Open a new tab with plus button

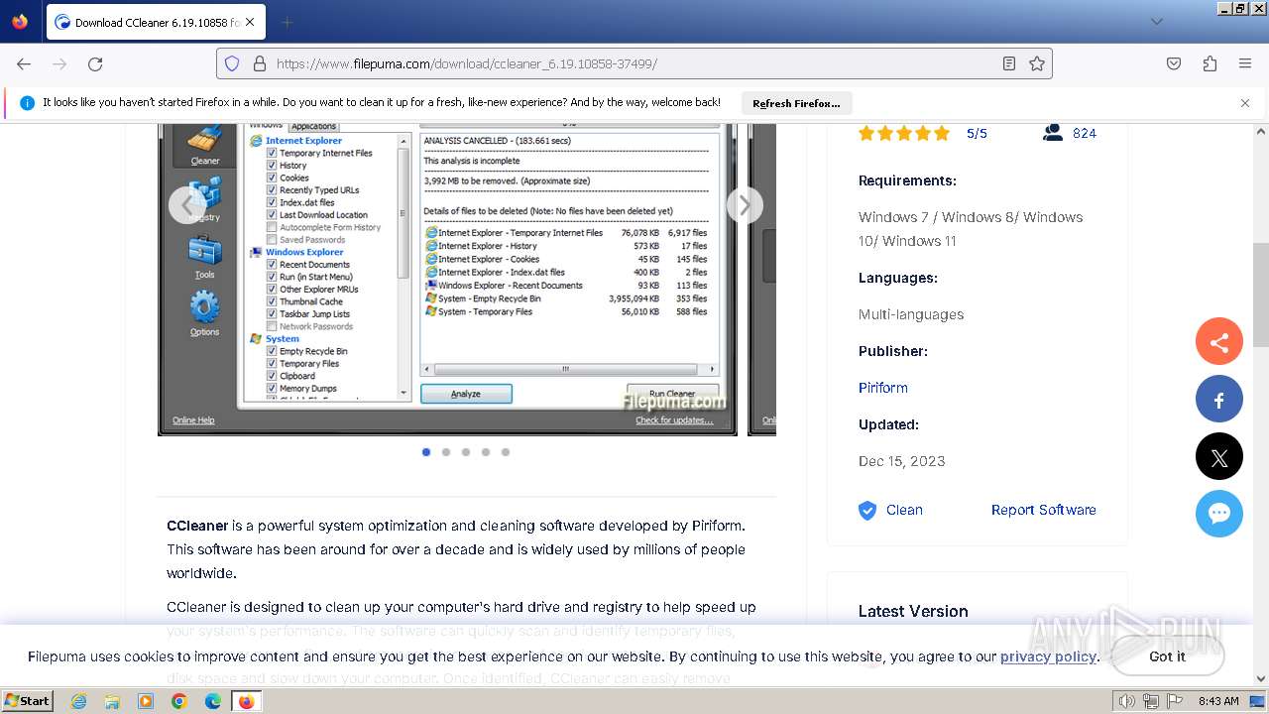(x=287, y=22)
